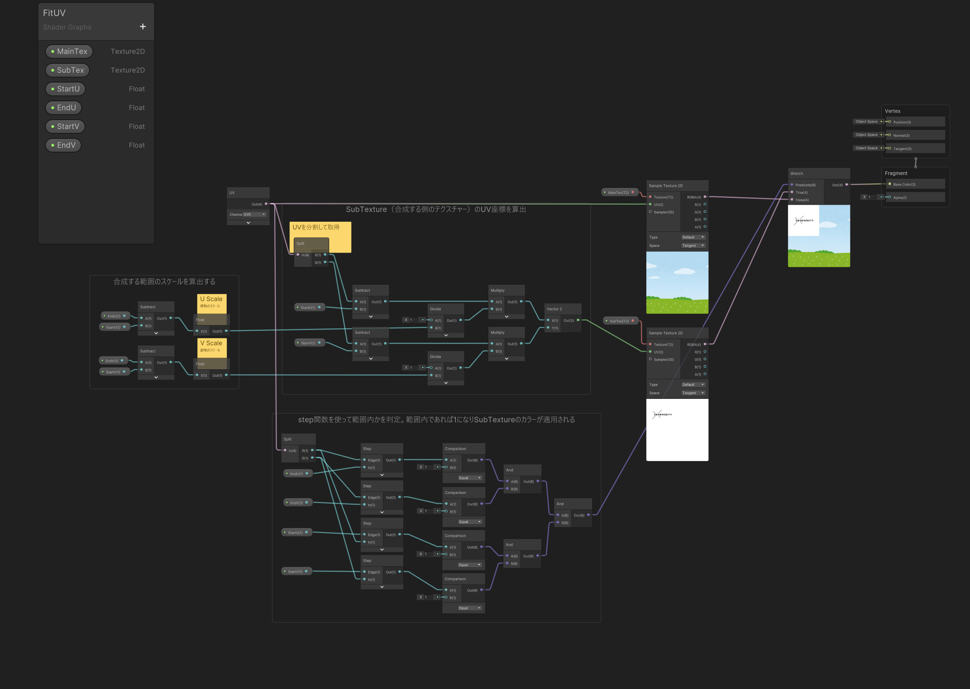Click output port of SubTex(T2) property node
Viewport: 970px width, 689px height.
point(632,321)
